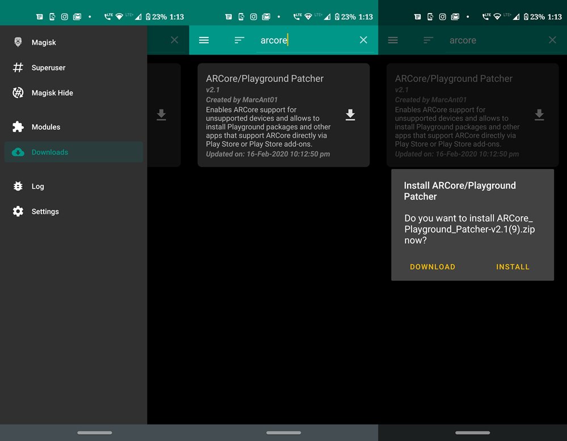
Task: Click the dimmed download arrow in right screen
Action: [539, 115]
